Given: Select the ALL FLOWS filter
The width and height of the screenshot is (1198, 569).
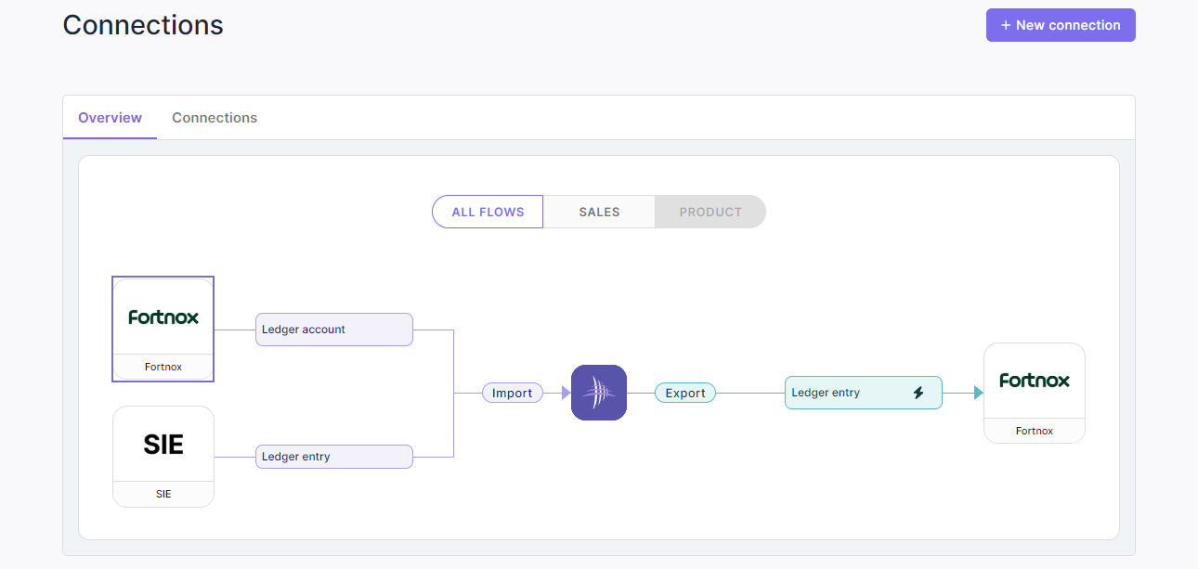Looking at the screenshot, I should (x=488, y=212).
